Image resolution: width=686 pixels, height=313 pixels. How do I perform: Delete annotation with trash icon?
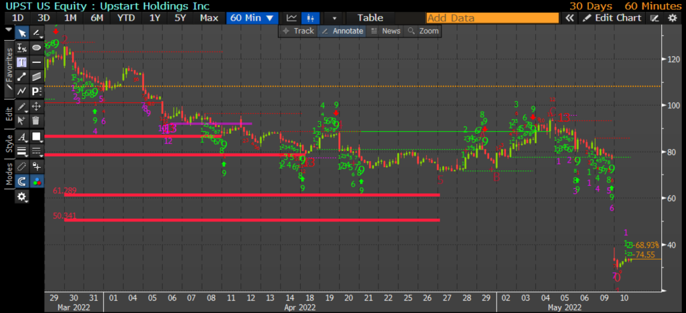click(37, 120)
